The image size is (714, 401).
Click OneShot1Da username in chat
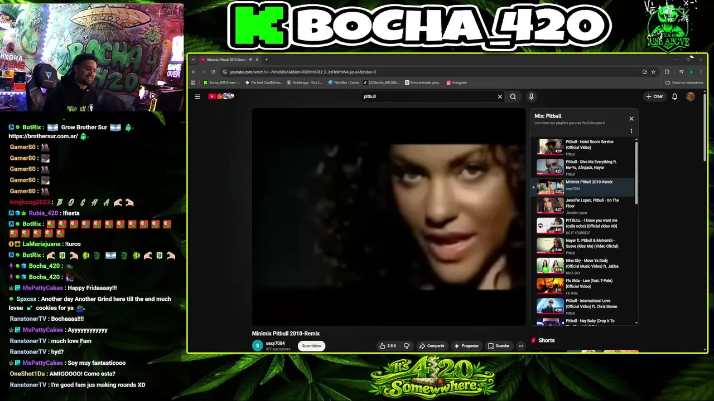pyautogui.click(x=27, y=374)
